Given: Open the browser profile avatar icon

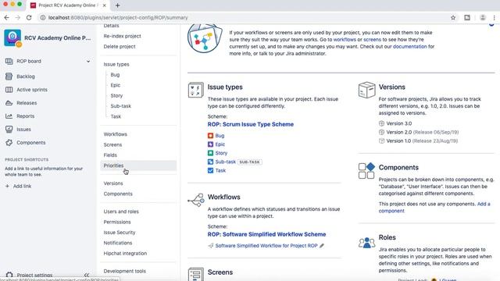Looking at the screenshot, I should pos(483,18).
